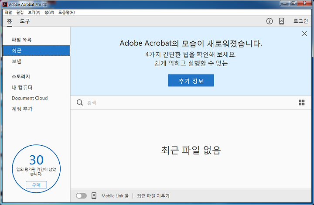Switch to the 도구 tab
The width and height of the screenshot is (314, 205).
click(25, 21)
